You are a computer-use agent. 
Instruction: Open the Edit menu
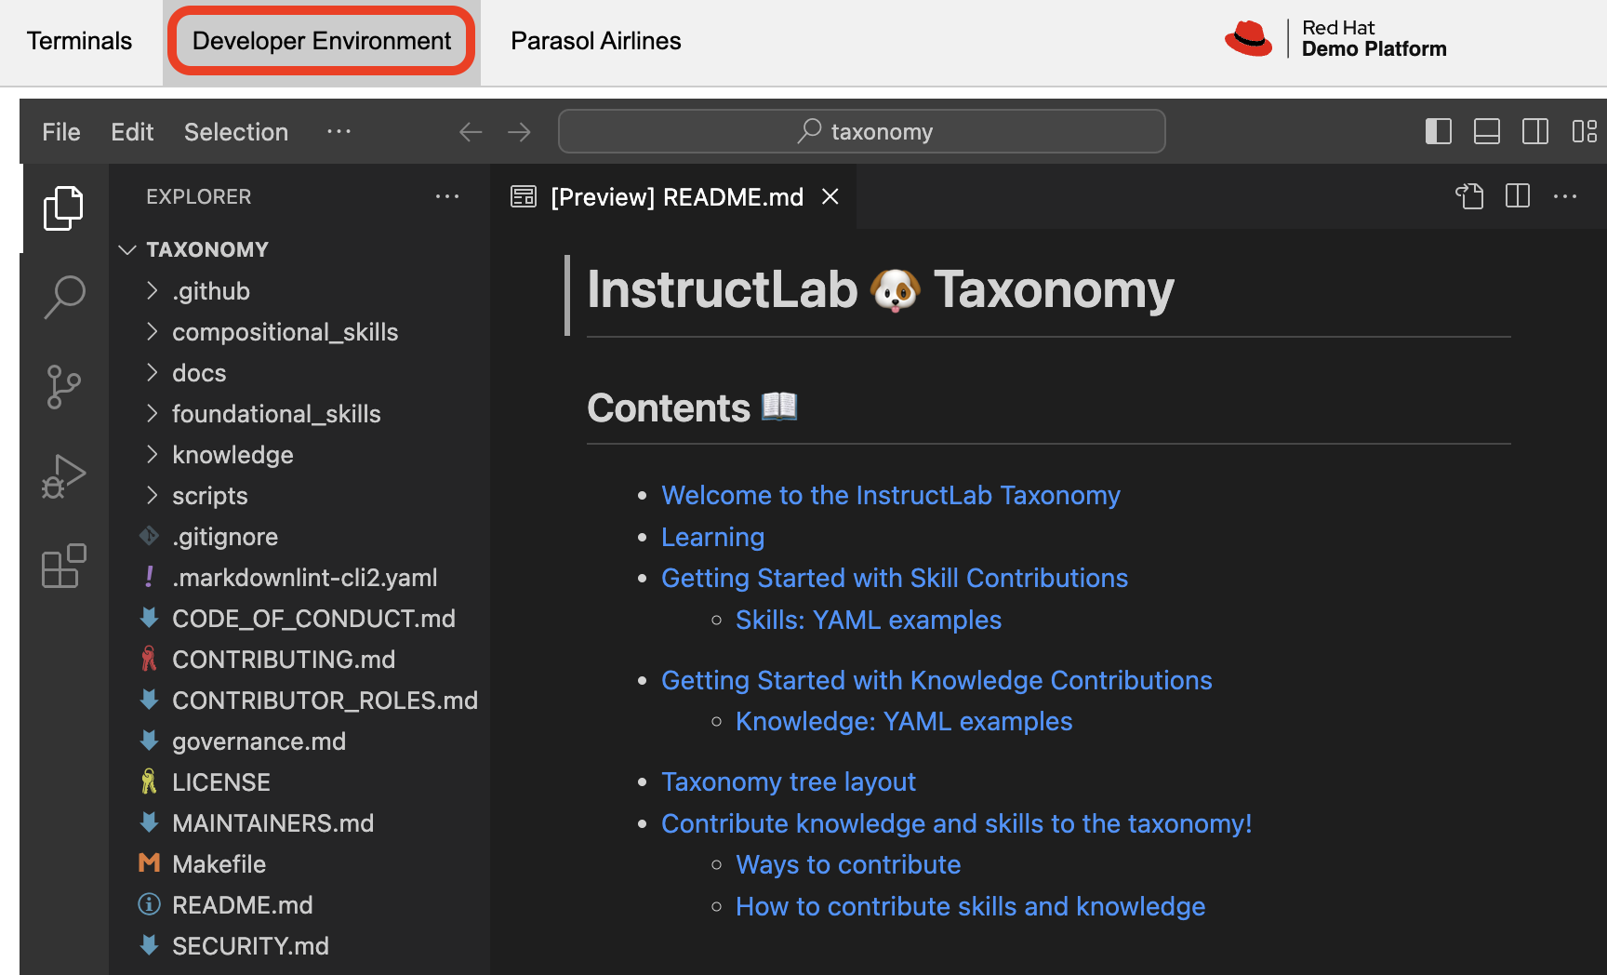(132, 132)
